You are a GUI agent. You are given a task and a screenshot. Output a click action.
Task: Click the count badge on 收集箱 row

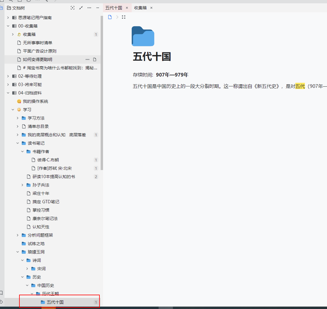pyautogui.click(x=96, y=34)
